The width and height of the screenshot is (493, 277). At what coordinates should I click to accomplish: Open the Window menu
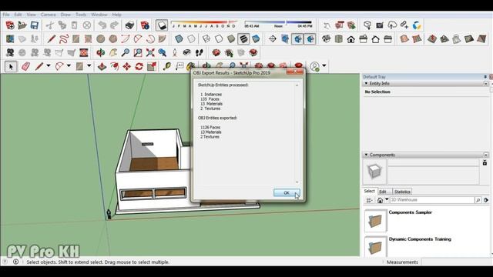click(x=99, y=15)
